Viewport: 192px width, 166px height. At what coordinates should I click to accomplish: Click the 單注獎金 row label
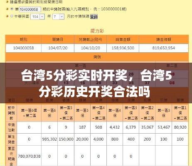[x=11, y=139]
